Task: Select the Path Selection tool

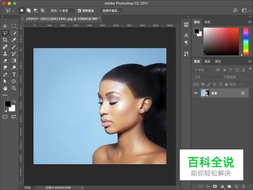Action: tap(5, 81)
